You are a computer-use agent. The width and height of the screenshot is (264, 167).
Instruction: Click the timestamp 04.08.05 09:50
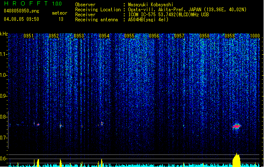pos(21,19)
